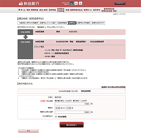Click the investment account number 0123456789

tap(62, 42)
